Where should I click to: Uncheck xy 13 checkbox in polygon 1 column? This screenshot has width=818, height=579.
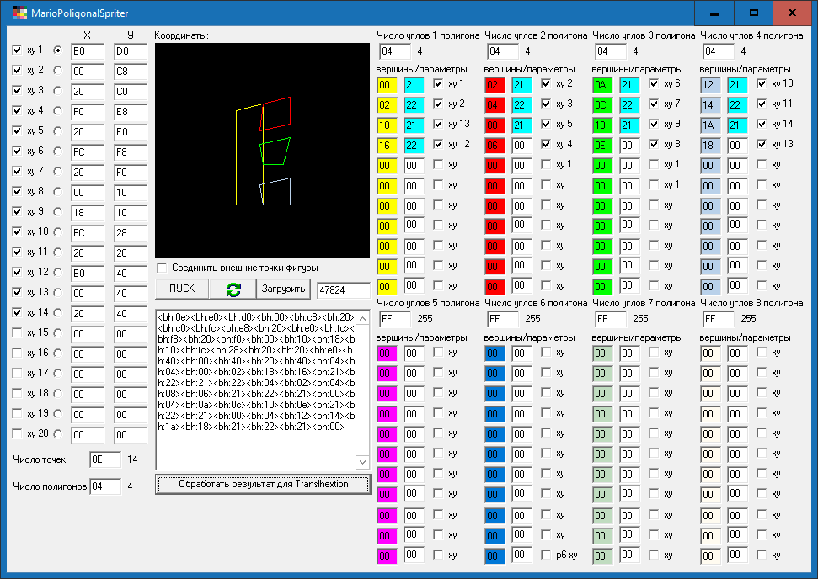[438, 124]
